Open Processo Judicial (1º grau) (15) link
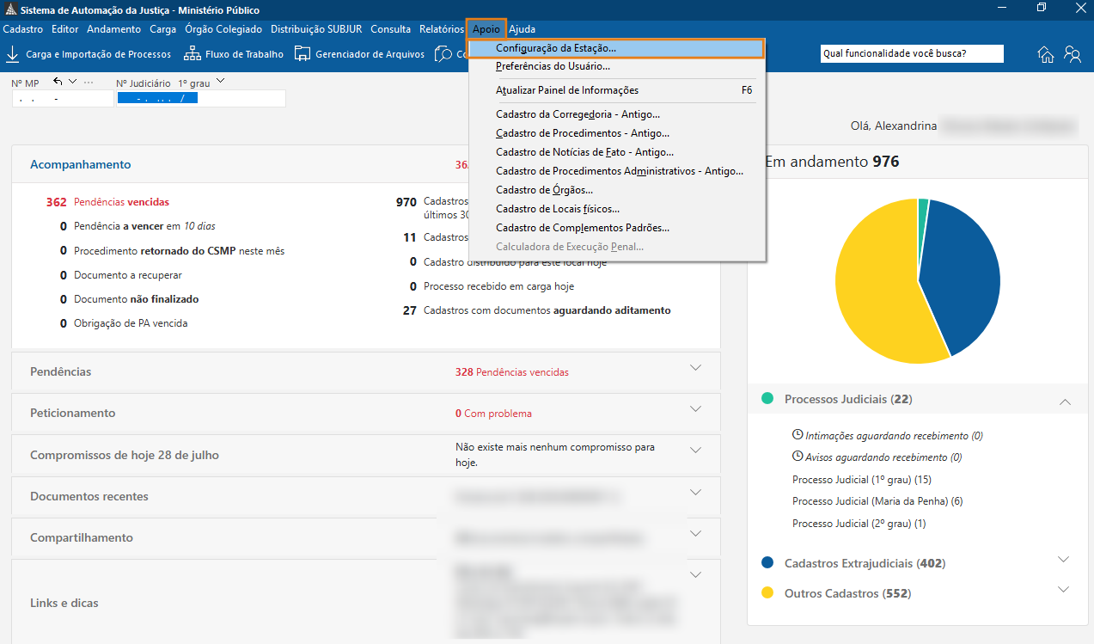This screenshot has height=644, width=1094. 862,480
